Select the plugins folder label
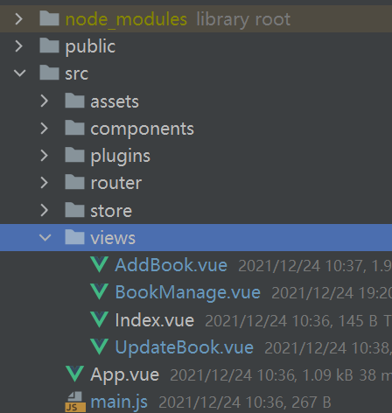Viewport: 392px width, 413px height. click(120, 156)
